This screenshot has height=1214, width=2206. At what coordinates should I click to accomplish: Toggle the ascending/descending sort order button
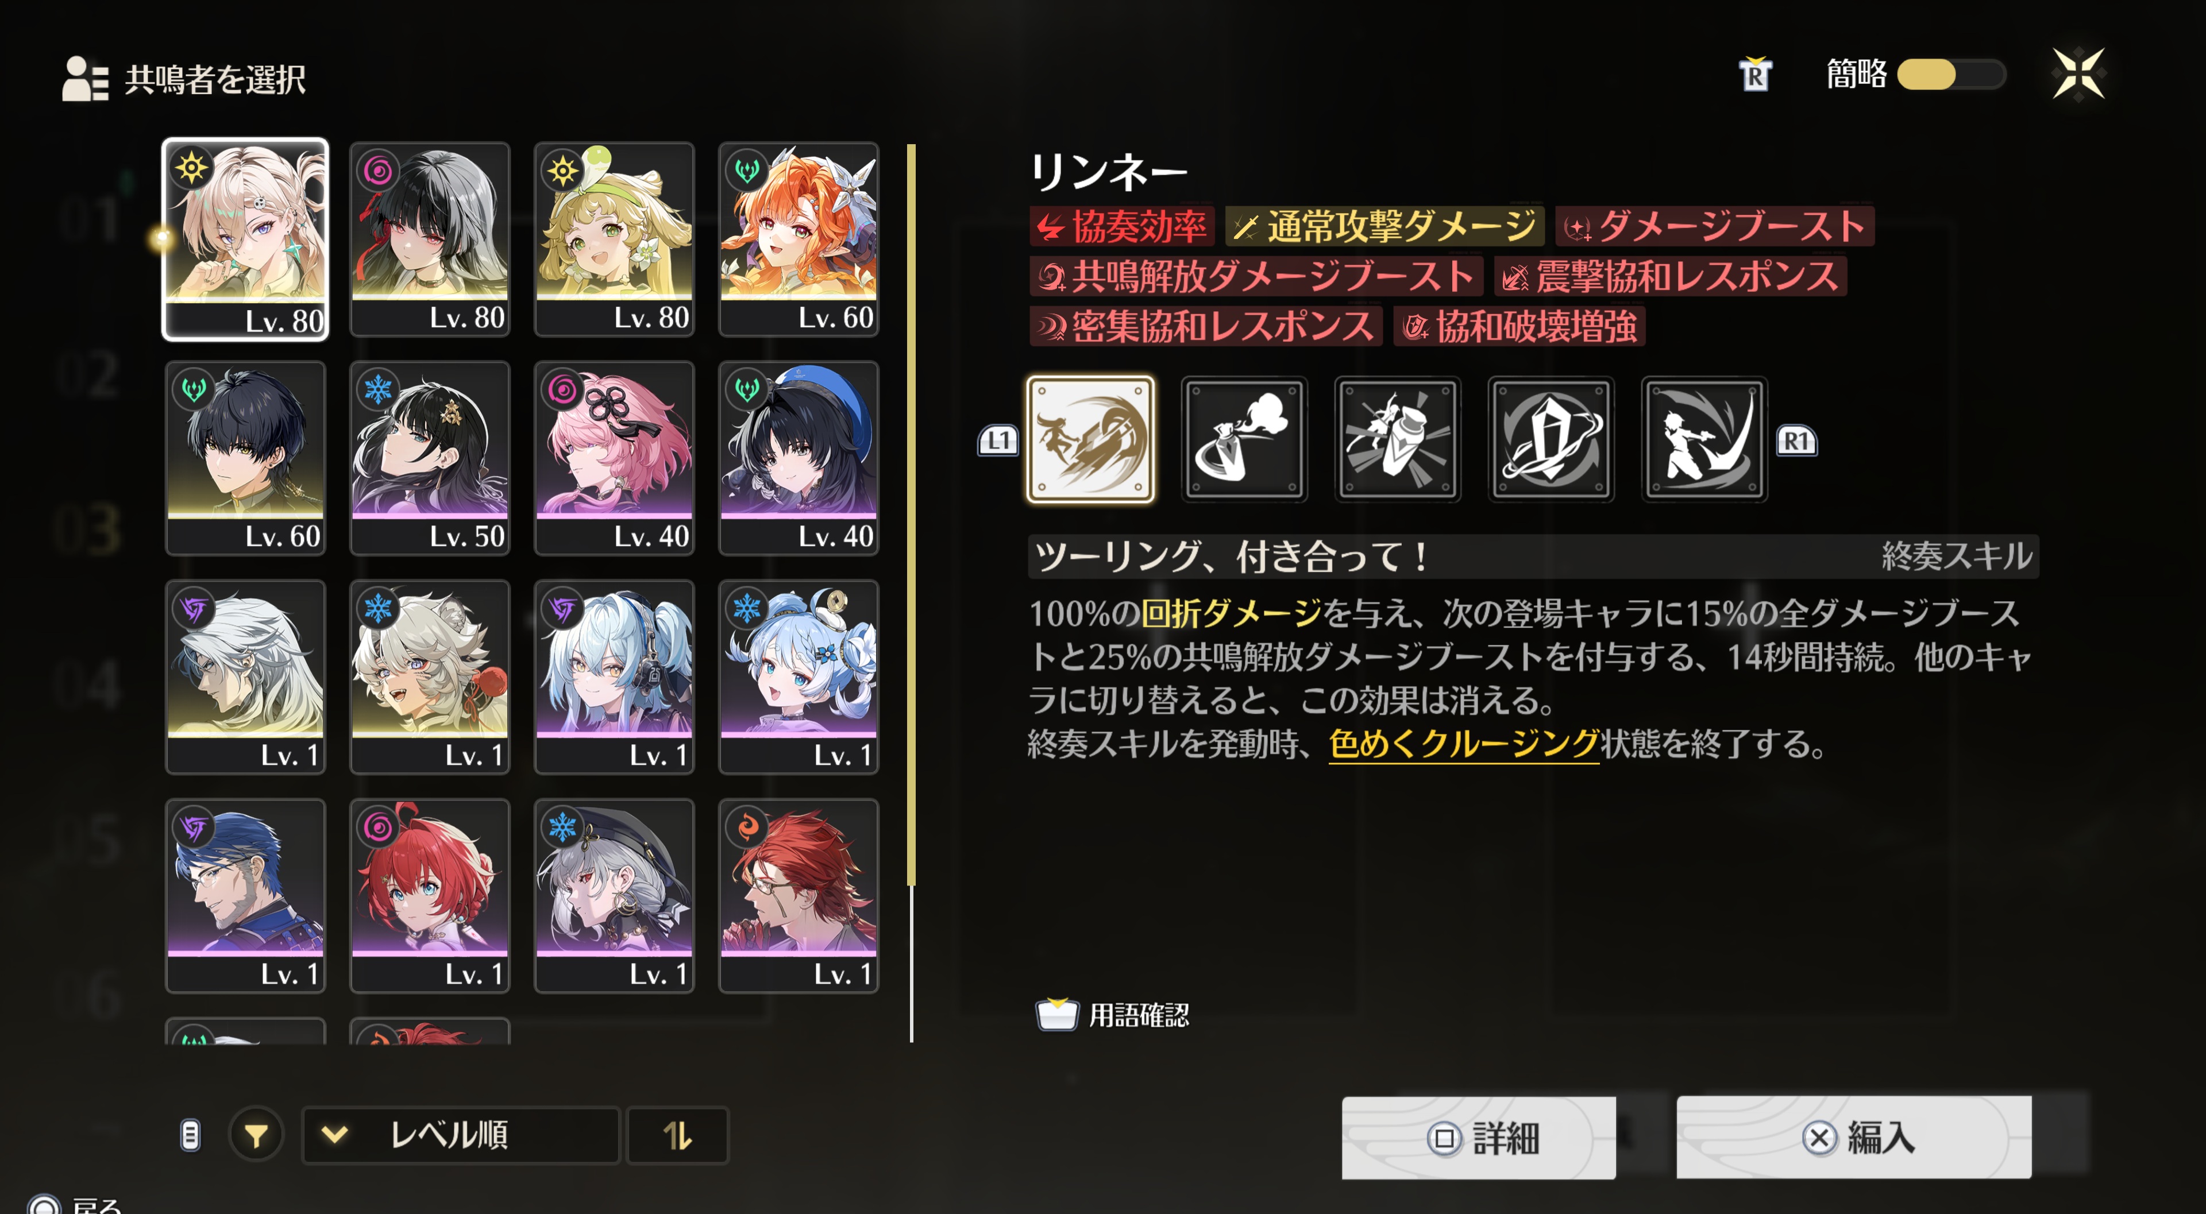click(x=677, y=1135)
